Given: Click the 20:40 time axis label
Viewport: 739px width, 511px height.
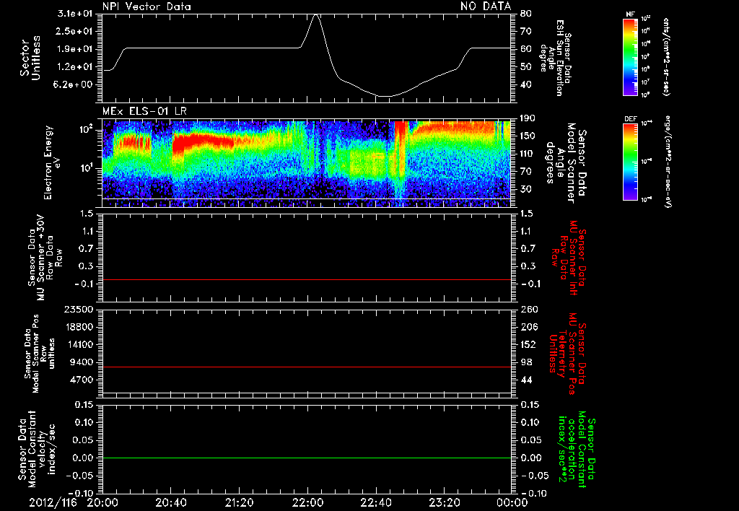Looking at the screenshot, I should pos(170,502).
